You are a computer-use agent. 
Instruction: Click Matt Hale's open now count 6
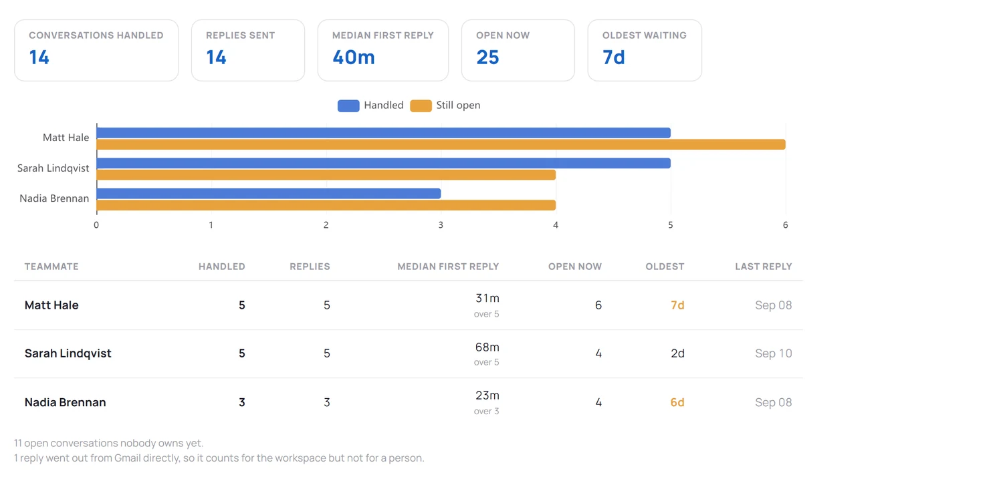point(598,305)
